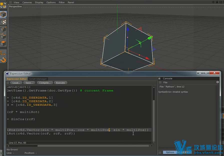Click the '# current Frame' comment
The width and height of the screenshot is (224, 156).
tap(97, 91)
